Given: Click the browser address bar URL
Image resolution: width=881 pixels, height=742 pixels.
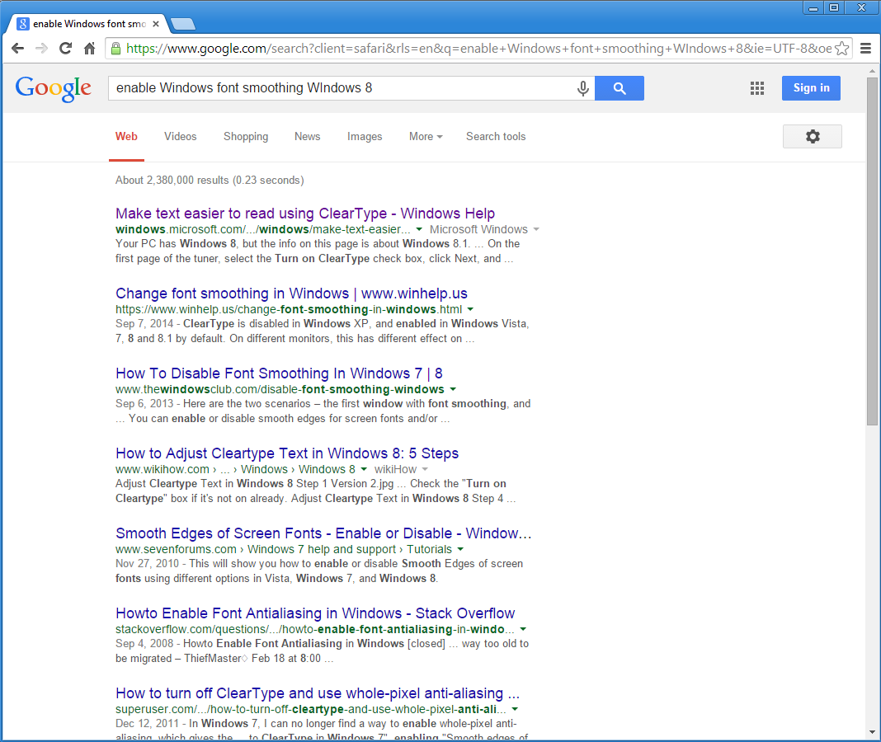Looking at the screenshot, I should [x=478, y=49].
